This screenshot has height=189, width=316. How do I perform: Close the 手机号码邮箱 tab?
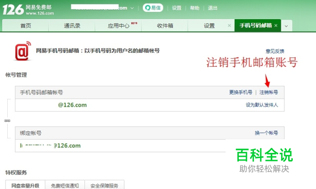276,26
